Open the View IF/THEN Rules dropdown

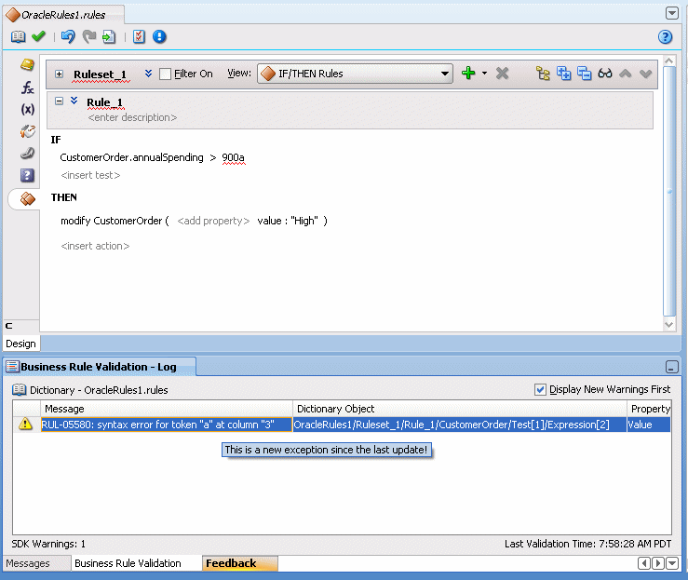click(355, 74)
